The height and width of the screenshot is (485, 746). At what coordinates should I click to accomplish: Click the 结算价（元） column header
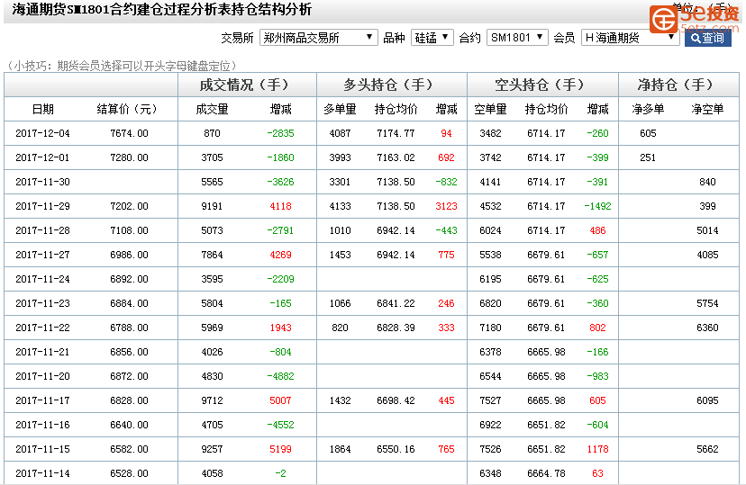point(127,109)
